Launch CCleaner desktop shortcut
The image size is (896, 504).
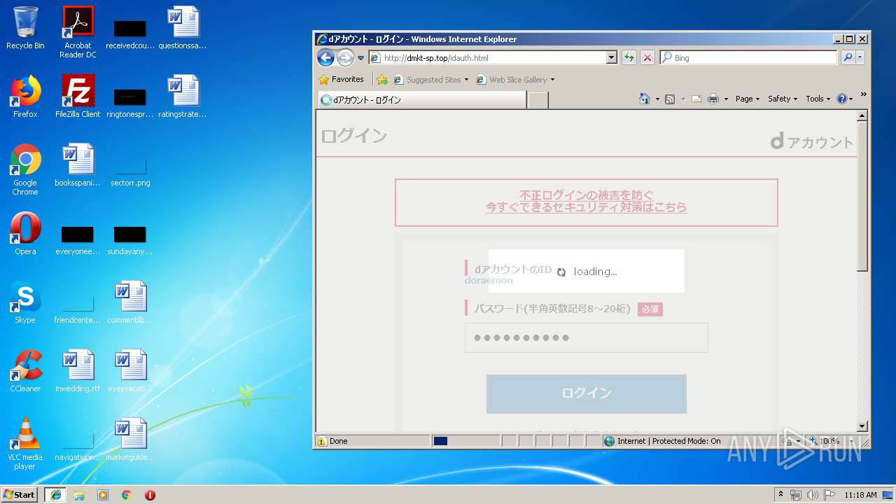(25, 372)
